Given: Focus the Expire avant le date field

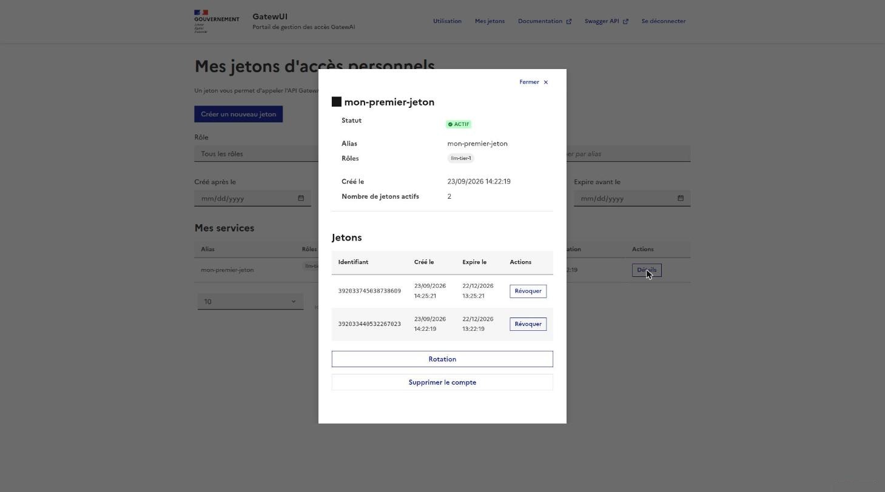Looking at the screenshot, I should 632,198.
